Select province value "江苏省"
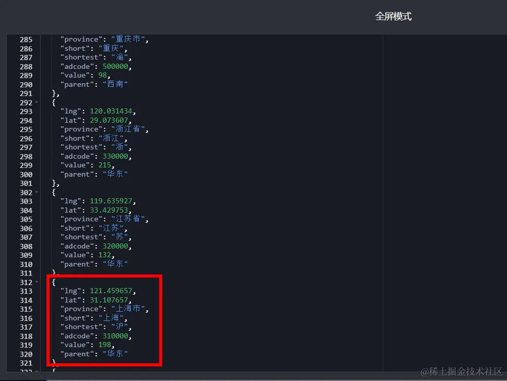 coord(128,219)
